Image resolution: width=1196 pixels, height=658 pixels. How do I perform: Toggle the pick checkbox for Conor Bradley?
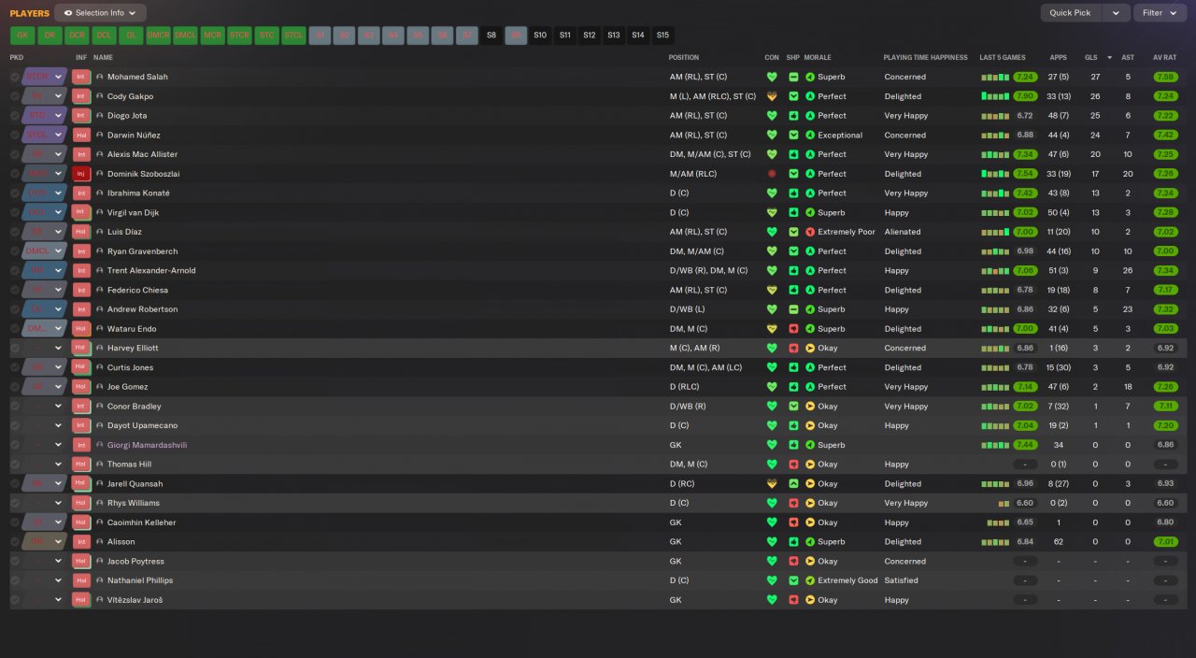pyautogui.click(x=15, y=407)
